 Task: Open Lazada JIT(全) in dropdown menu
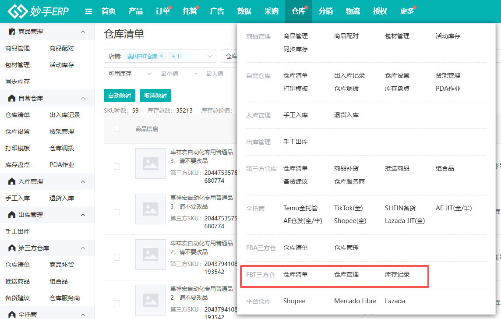405,221
